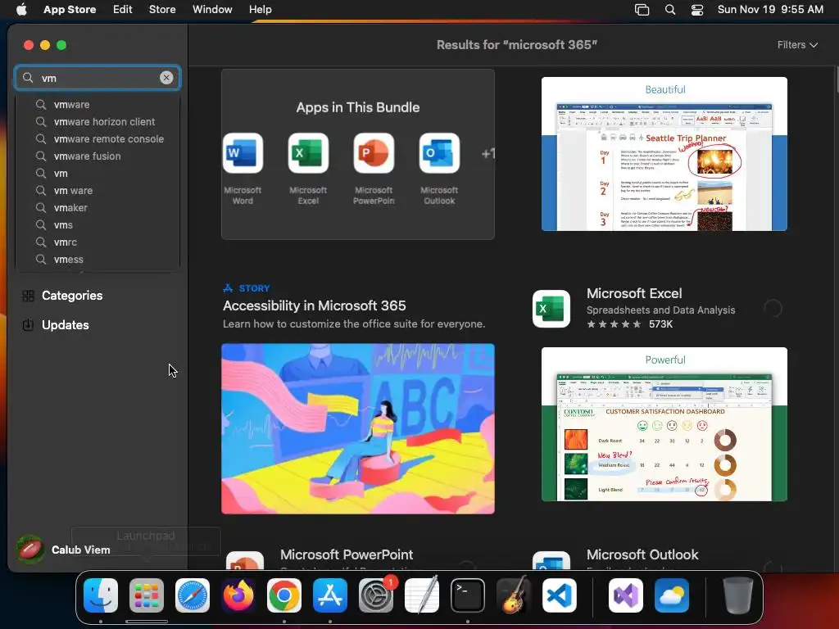839x629 pixels.
Task: Select 'vmware horizon client' suggestion
Action: click(98, 122)
